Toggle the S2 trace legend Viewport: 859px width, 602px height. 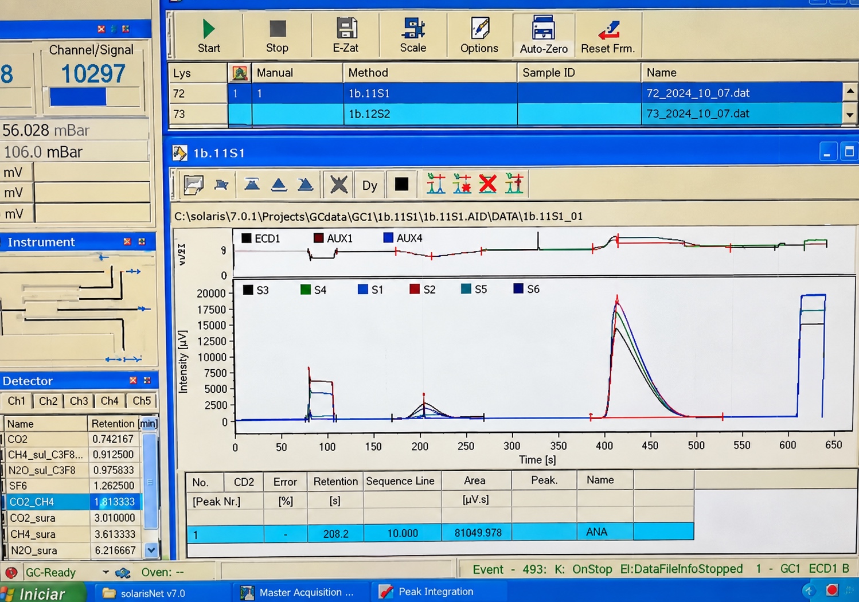tap(415, 289)
